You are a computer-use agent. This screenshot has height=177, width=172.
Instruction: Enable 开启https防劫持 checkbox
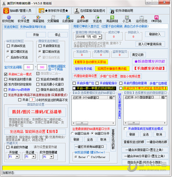(x=6, y=90)
